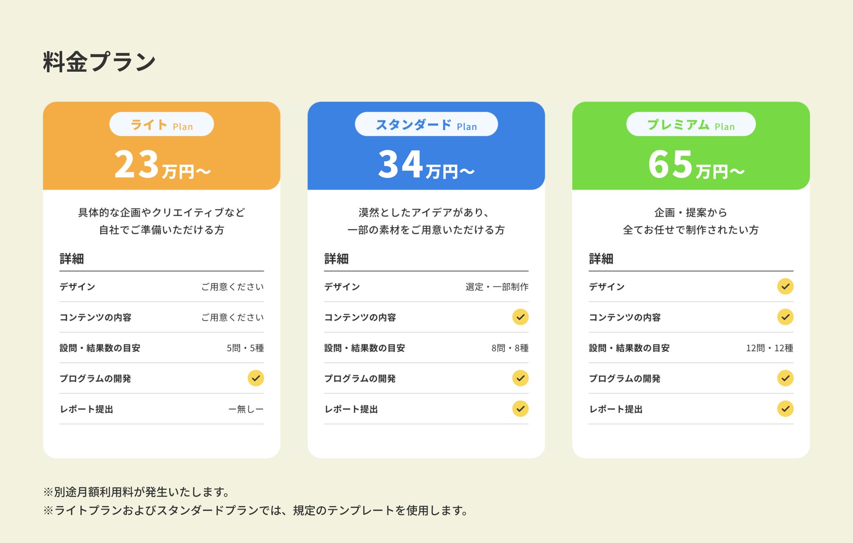Click ライト plan デザイン value ご用意ください
Viewport: 853px width, 543px height.
coord(232,287)
